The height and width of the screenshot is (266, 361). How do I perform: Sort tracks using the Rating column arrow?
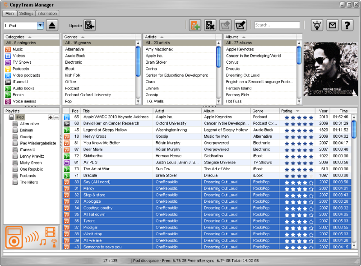297,111
